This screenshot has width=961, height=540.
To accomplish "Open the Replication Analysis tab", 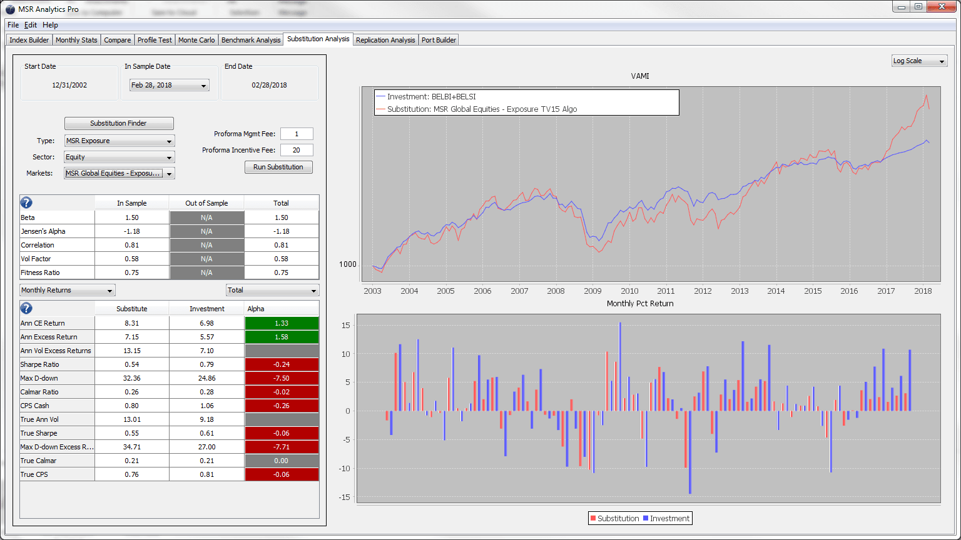I will [385, 40].
